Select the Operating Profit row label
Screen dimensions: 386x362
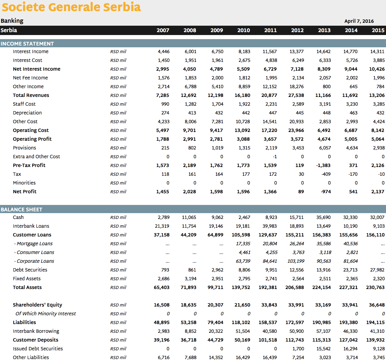(x=32, y=139)
